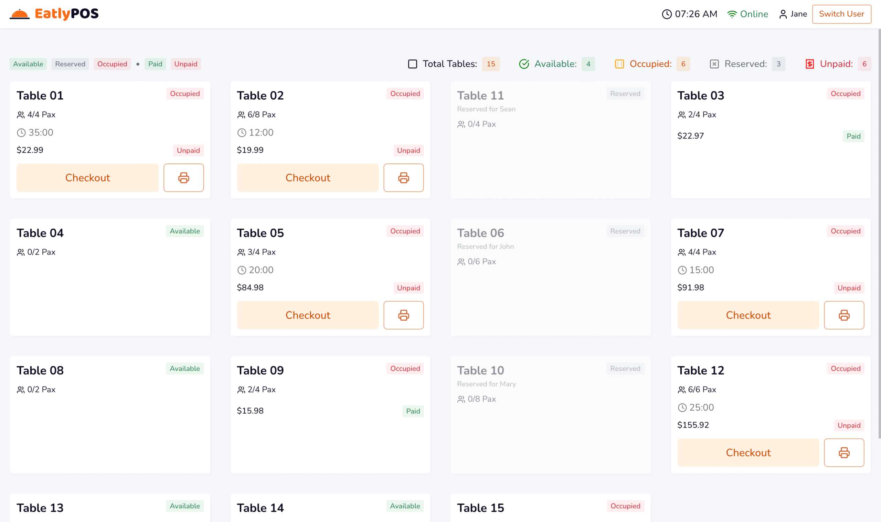Viewport: 881px width, 522px height.
Task: Checkout Table 02
Action: tap(308, 178)
